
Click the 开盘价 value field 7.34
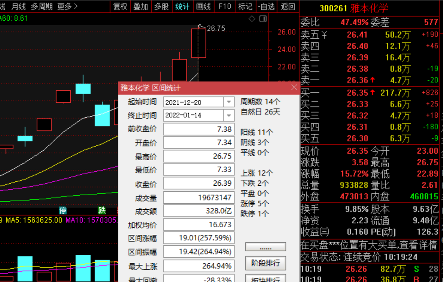[199, 142]
